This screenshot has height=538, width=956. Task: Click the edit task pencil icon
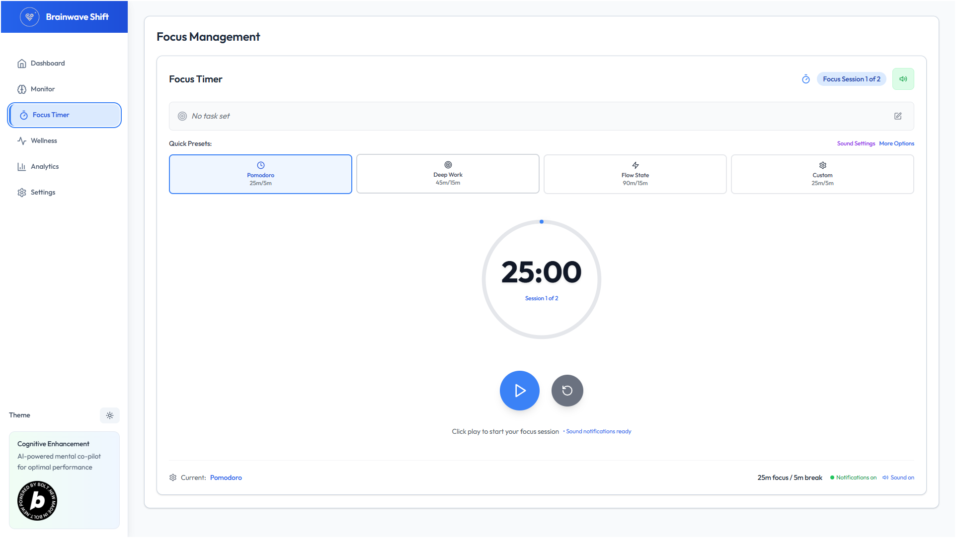click(898, 116)
